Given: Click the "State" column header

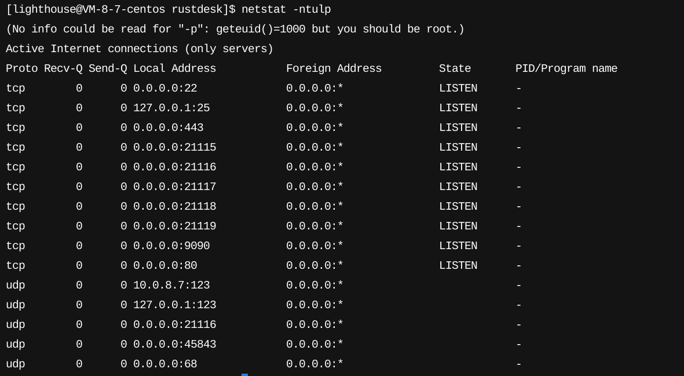Looking at the screenshot, I should point(455,68).
